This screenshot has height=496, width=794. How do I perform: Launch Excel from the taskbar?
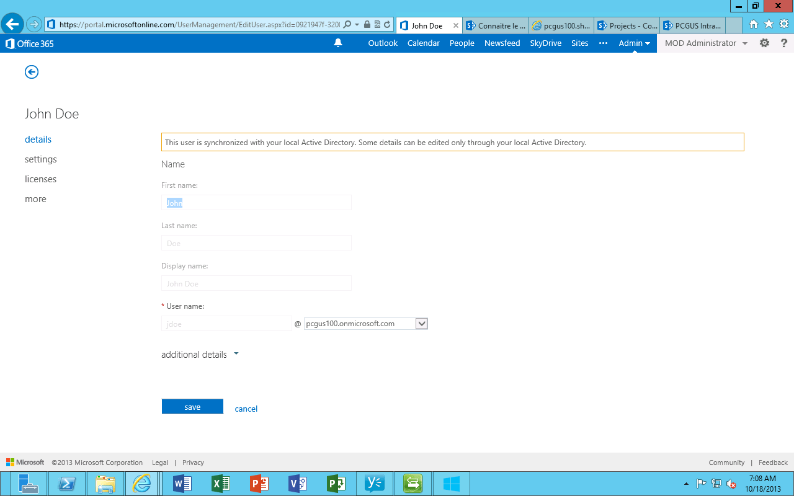click(220, 483)
